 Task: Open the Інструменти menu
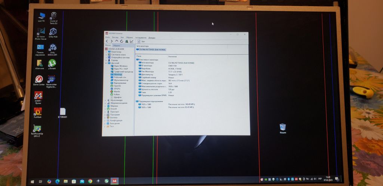141,38
